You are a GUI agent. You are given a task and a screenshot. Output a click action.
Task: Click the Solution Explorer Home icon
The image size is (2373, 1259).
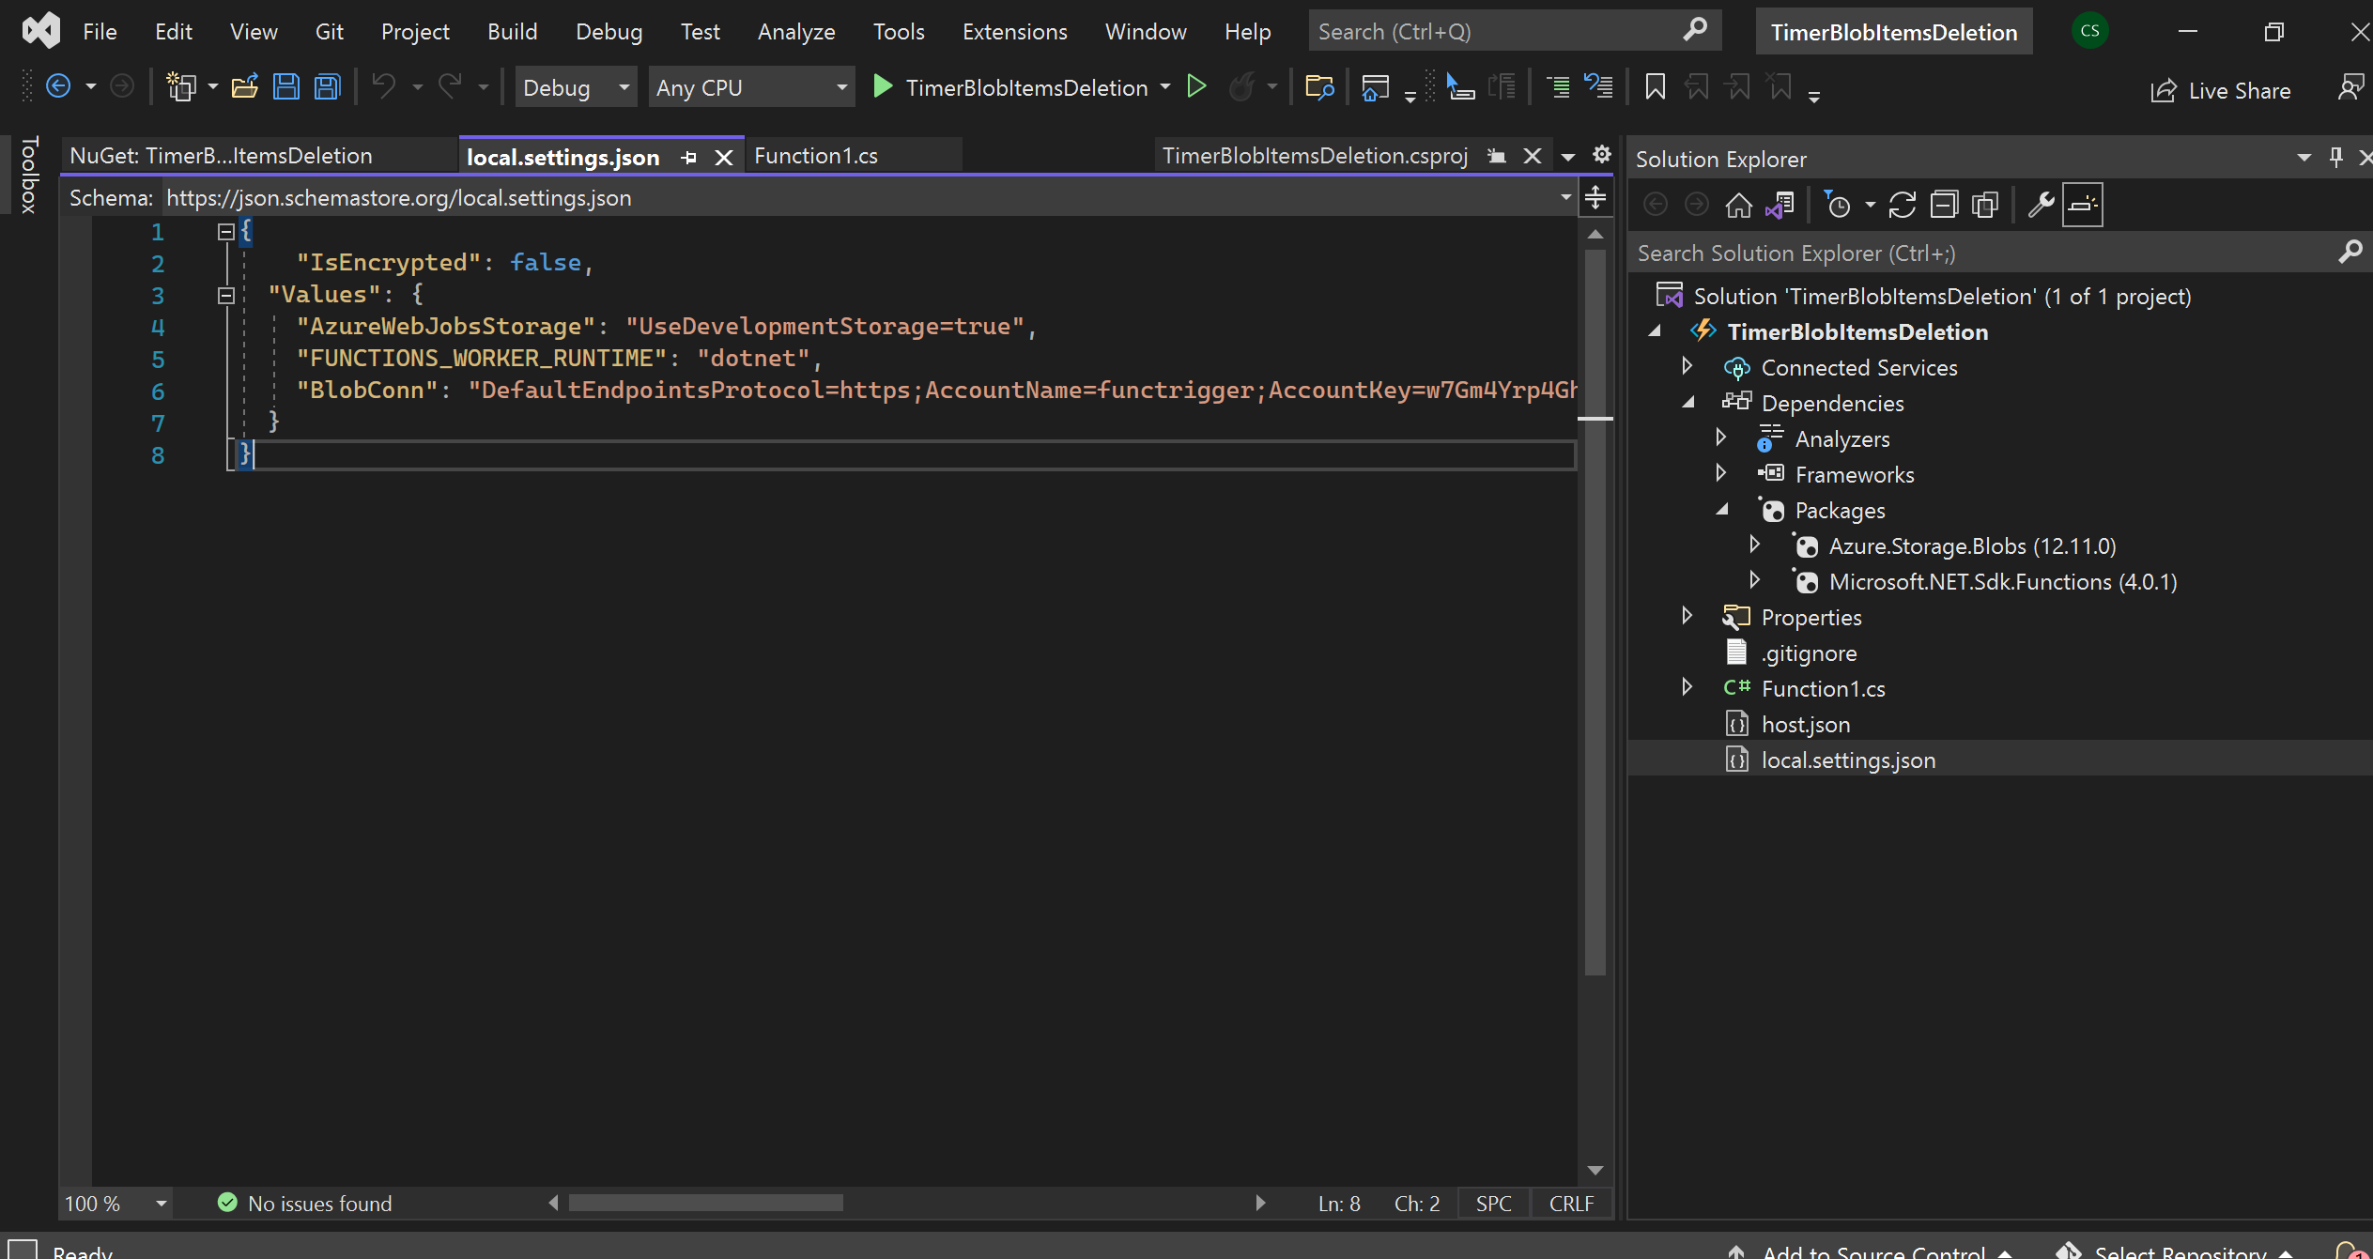1738,205
